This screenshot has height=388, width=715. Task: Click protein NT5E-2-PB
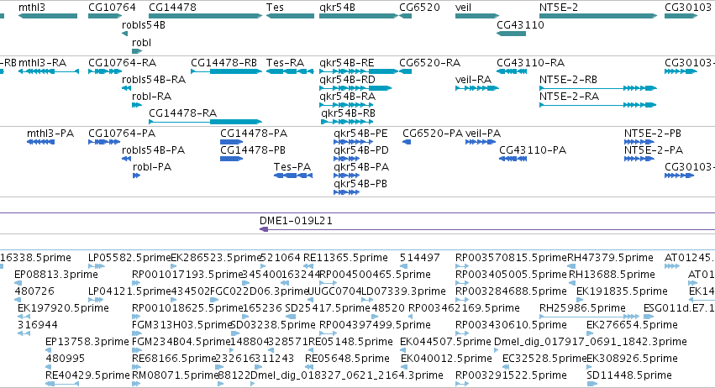pos(639,142)
